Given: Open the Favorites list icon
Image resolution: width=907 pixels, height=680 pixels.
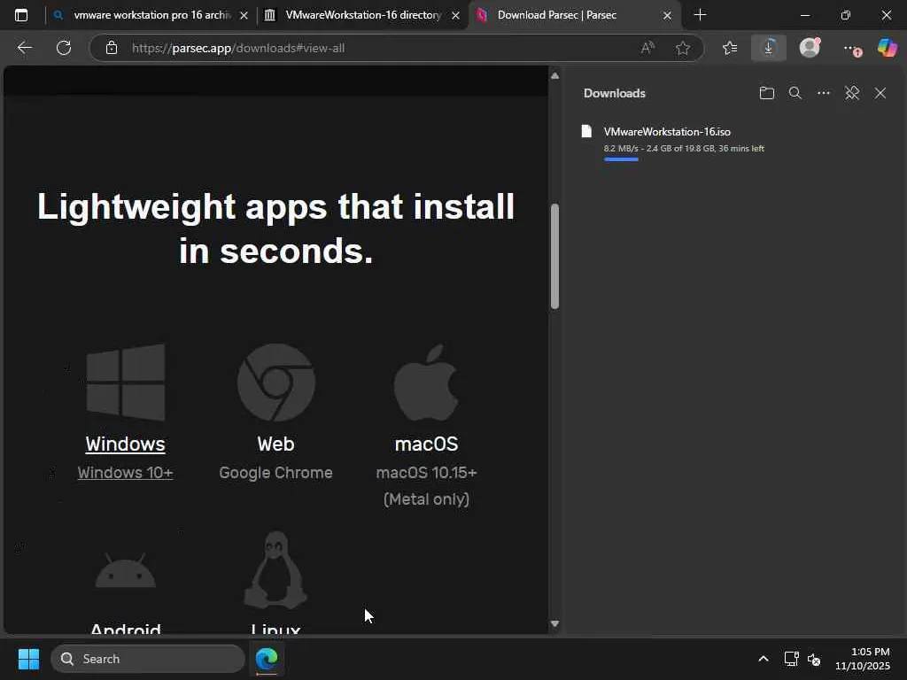Looking at the screenshot, I should pyautogui.click(x=730, y=48).
